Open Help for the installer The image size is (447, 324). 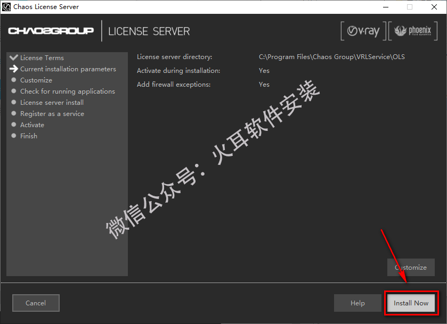pyautogui.click(x=357, y=303)
